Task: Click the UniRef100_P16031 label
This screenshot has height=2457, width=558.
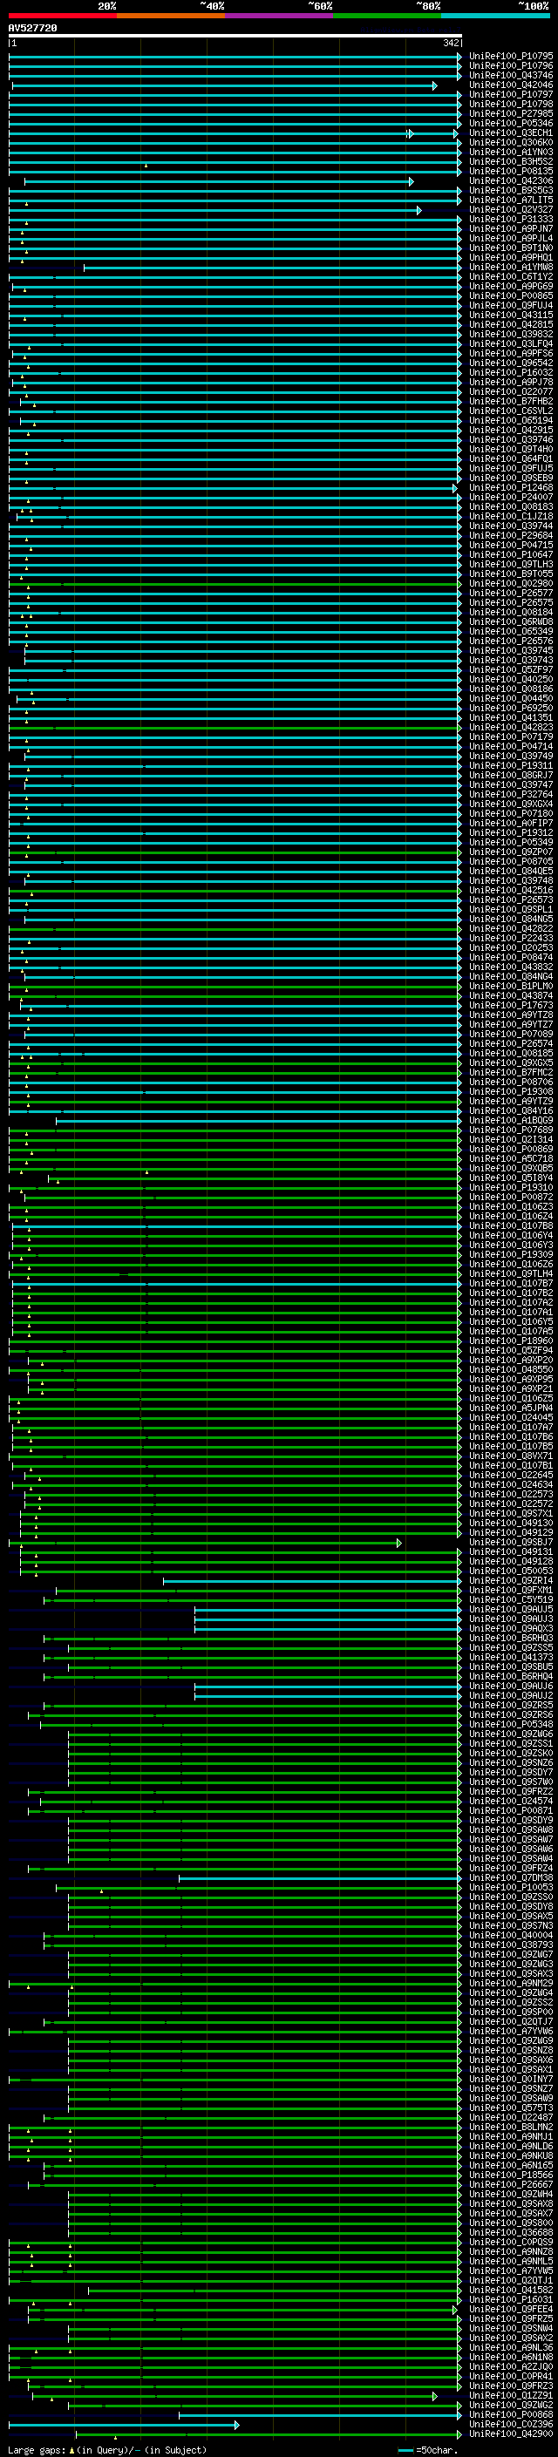Action: [510, 2299]
